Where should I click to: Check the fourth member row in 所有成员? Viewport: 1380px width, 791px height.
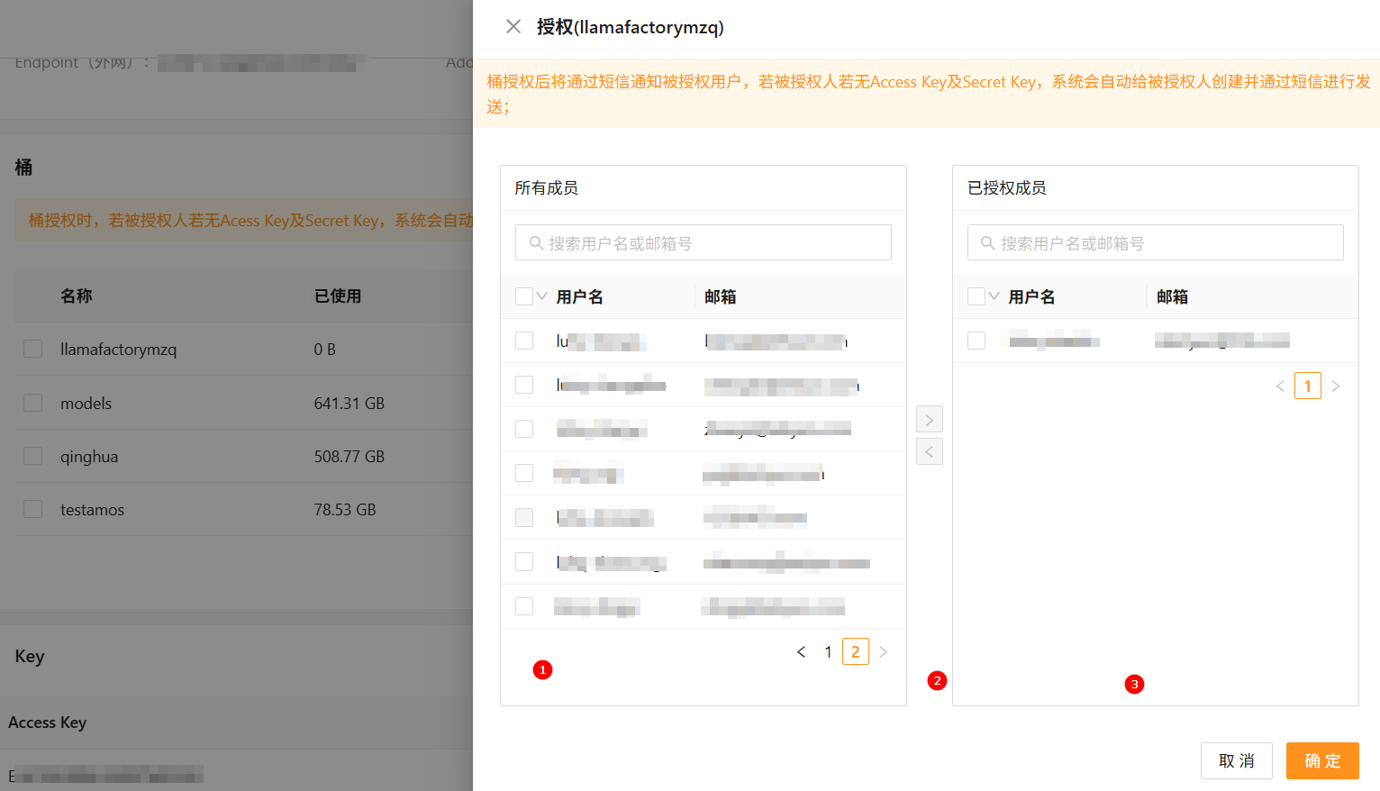pyautogui.click(x=524, y=473)
